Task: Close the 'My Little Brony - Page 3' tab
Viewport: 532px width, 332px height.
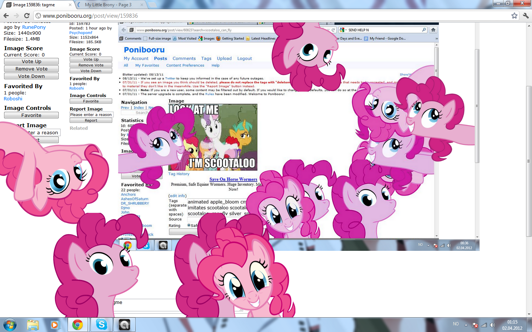Action: coord(142,5)
